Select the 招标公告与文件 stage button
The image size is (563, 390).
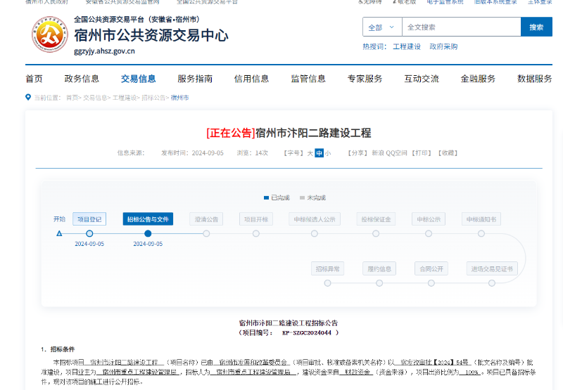(x=148, y=219)
